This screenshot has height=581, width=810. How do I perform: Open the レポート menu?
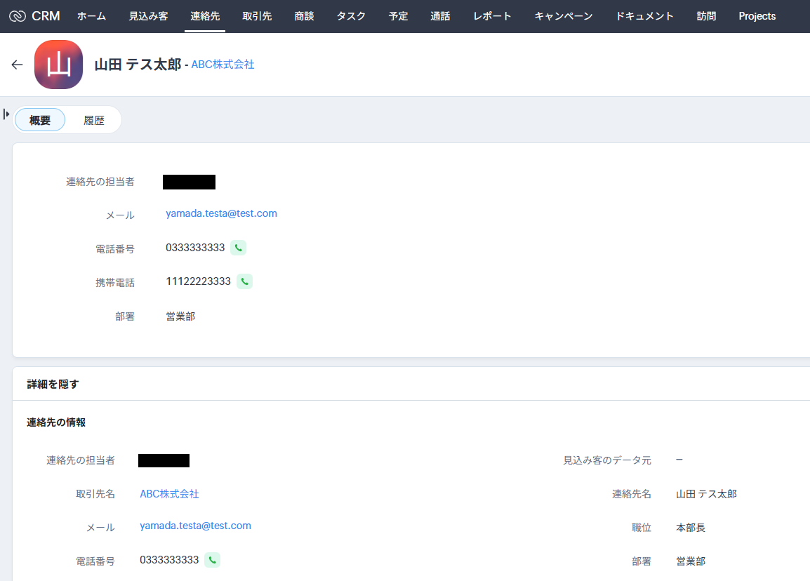(x=492, y=16)
